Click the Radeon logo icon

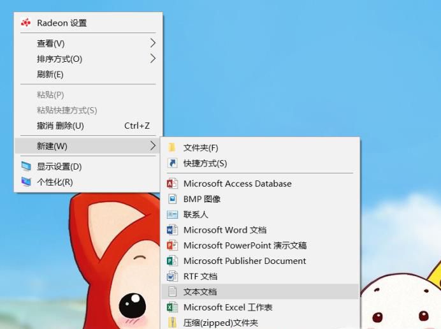click(x=25, y=22)
